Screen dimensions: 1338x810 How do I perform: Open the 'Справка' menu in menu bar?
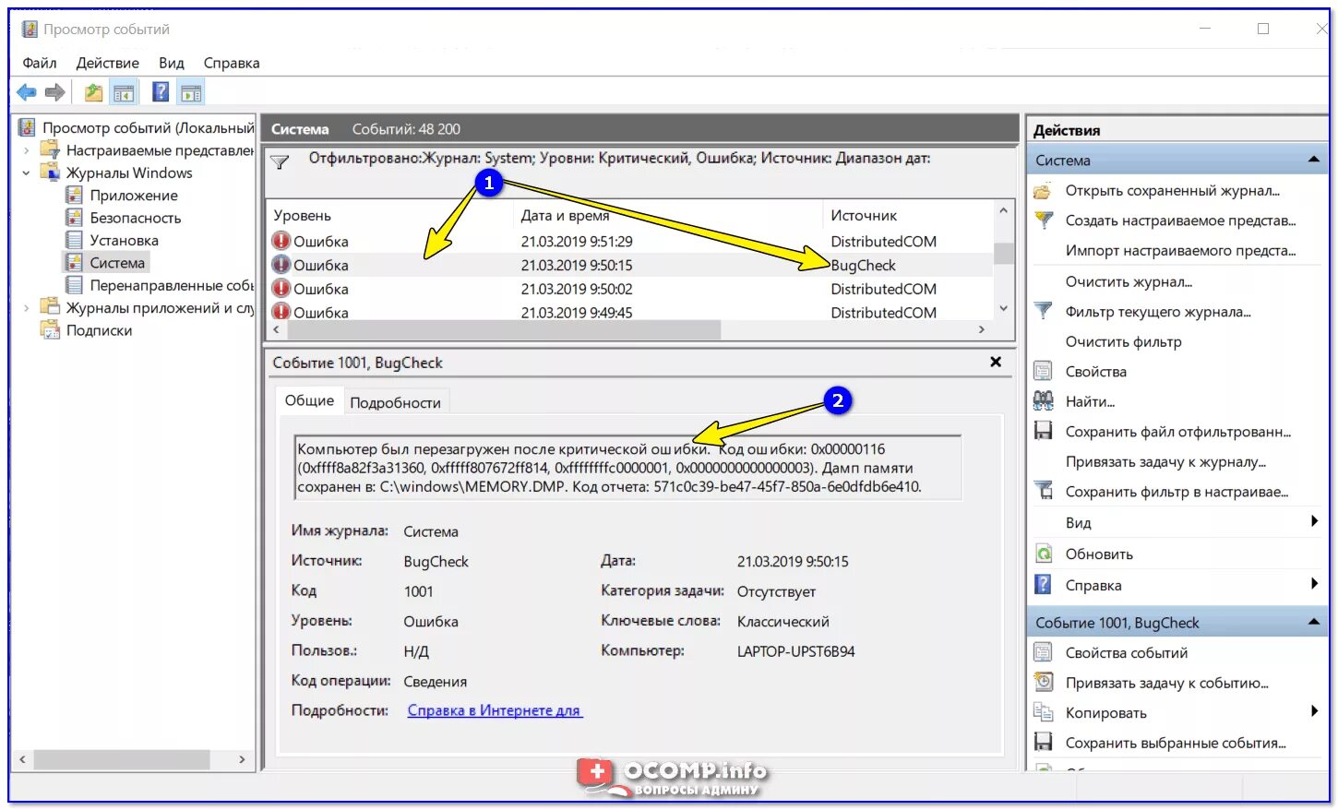(232, 63)
